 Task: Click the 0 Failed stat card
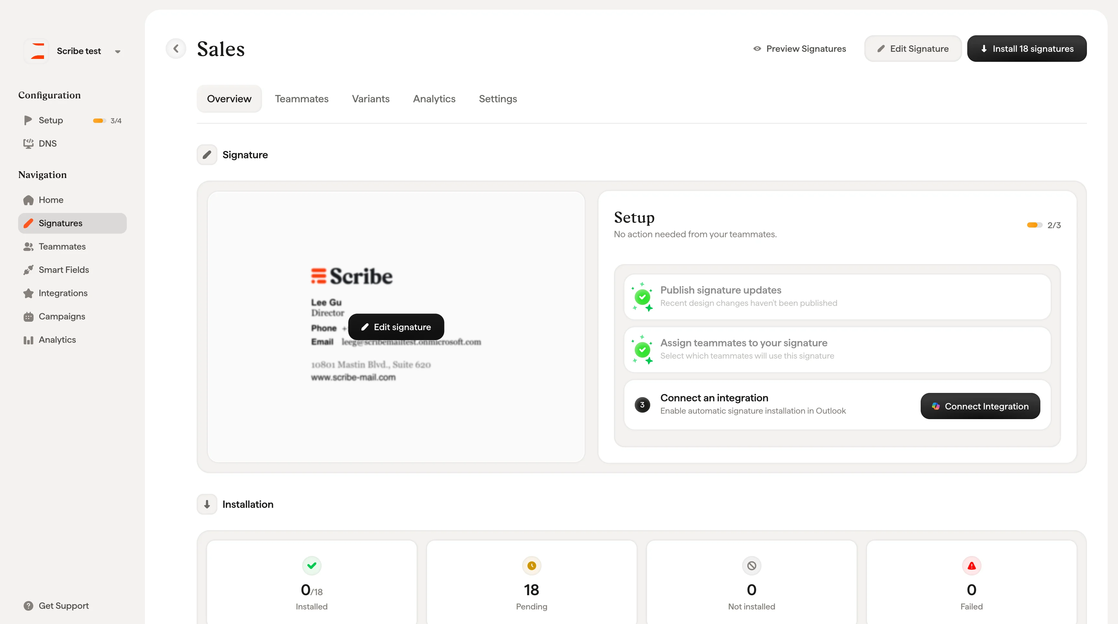tap(972, 582)
